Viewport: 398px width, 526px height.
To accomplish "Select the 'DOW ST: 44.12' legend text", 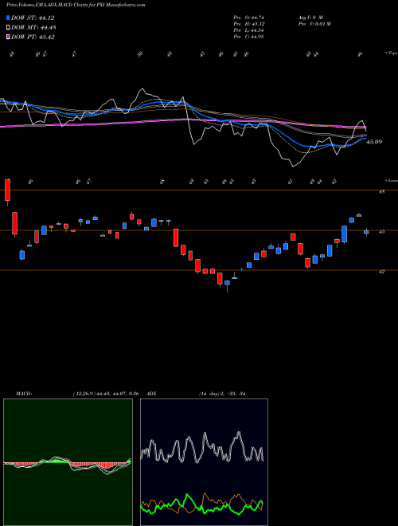I will click(33, 18).
